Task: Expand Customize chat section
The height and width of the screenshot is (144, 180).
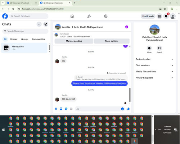Action: [154, 59]
